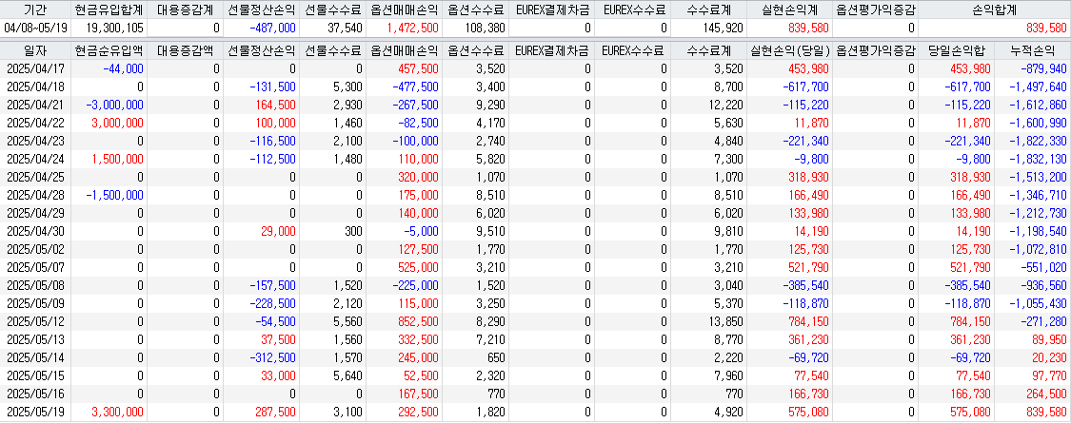Viewport: 1071px width, 423px height.
Task: Select the cumulative value -1,832,130
Action: pyautogui.click(x=1038, y=159)
